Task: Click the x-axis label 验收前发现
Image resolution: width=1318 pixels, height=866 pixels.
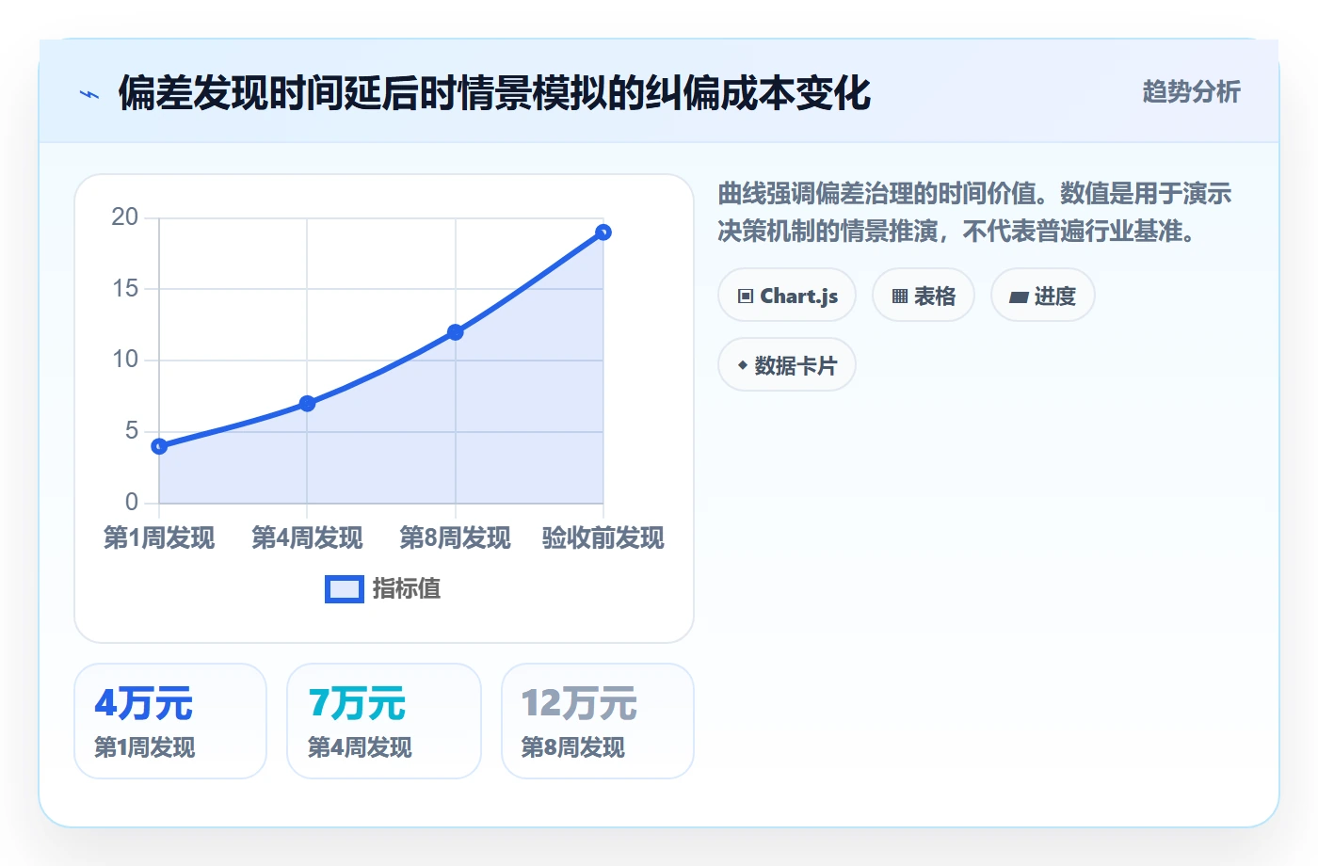Action: [603, 538]
